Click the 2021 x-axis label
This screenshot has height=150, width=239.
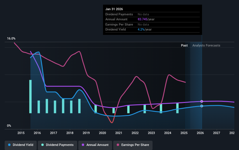(x=119, y=133)
